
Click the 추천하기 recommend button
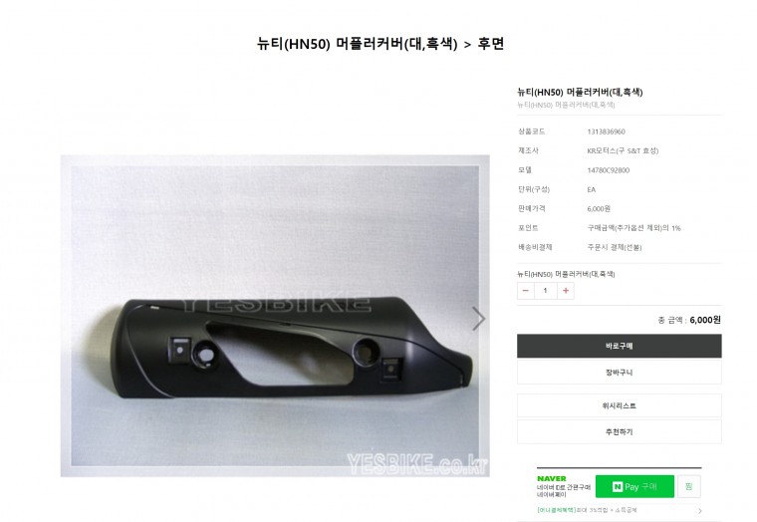[619, 431]
